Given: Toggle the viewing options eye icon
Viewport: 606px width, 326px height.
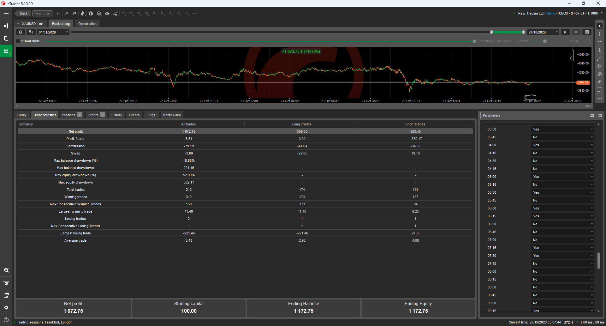Looking at the screenshot, I should pyautogui.click(x=107, y=14).
